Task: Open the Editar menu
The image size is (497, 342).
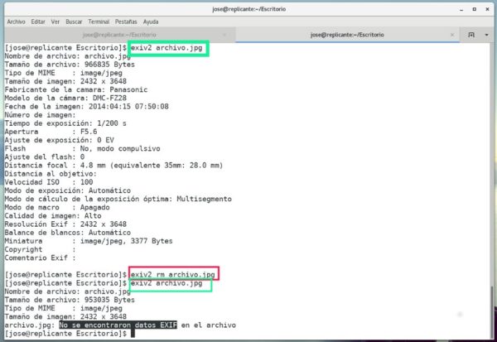Action: point(38,22)
